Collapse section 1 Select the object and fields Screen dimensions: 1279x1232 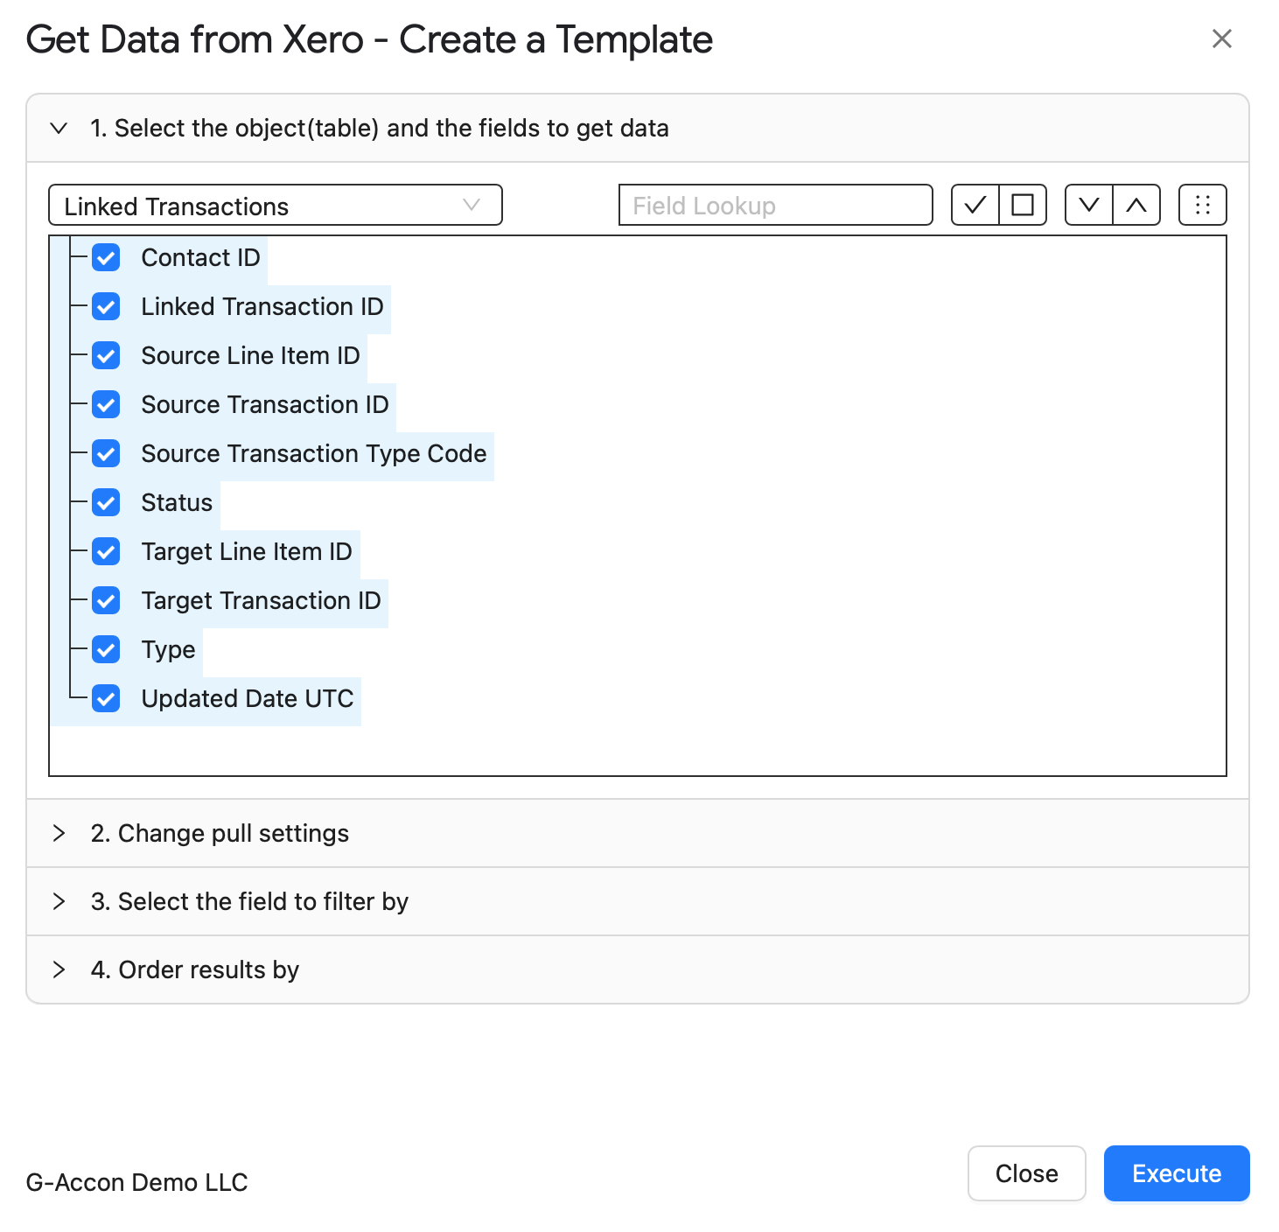coord(638,128)
